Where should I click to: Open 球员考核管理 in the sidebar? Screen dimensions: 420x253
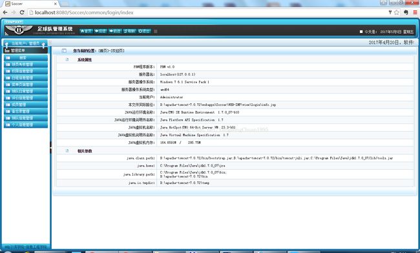26,65
